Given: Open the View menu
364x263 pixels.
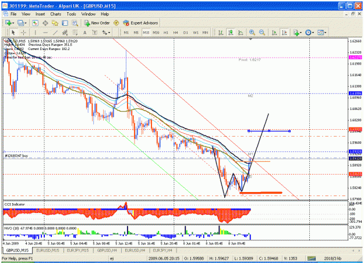Looking at the screenshot, I should point(26,14).
